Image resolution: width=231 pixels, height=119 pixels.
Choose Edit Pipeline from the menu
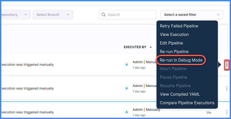point(171,43)
